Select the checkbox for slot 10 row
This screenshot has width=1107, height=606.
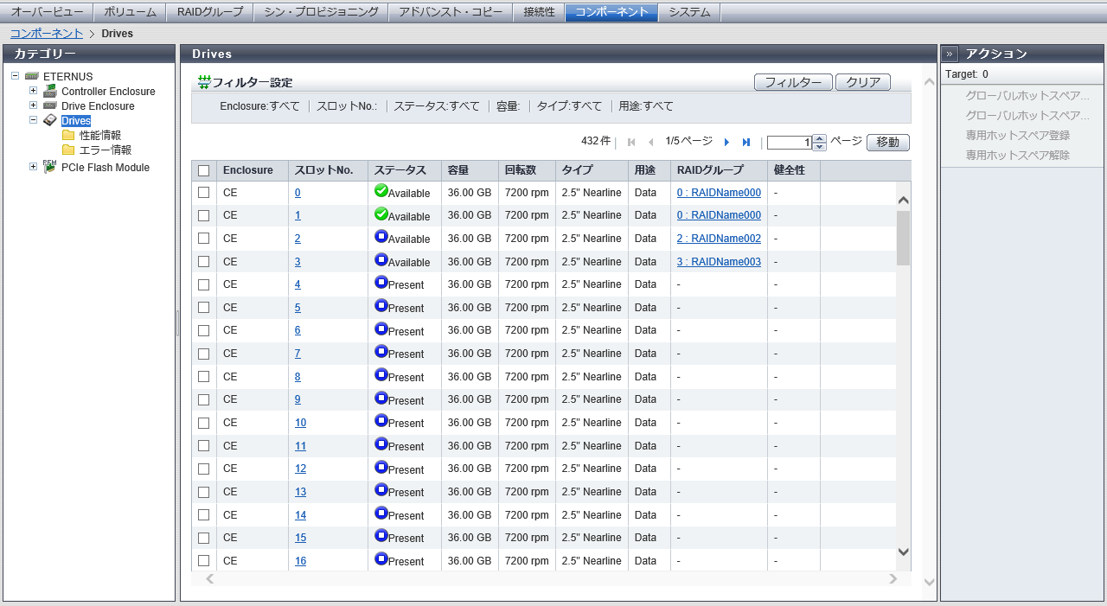tap(204, 423)
